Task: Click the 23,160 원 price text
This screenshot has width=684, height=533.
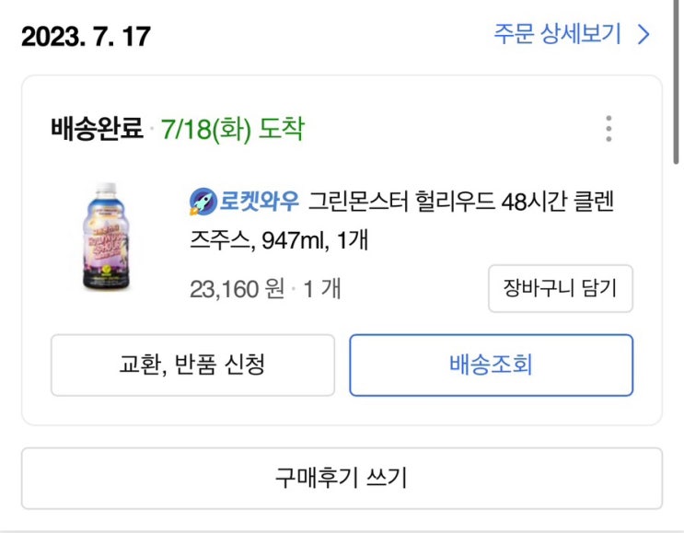Action: coord(237,289)
